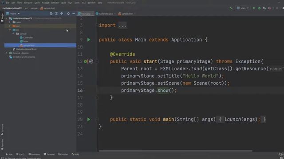Click the @ annotation gutter icon line 12

point(91,61)
